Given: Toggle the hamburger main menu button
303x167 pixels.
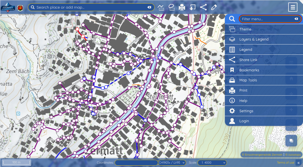Looking at the screenshot, I should (293, 7).
